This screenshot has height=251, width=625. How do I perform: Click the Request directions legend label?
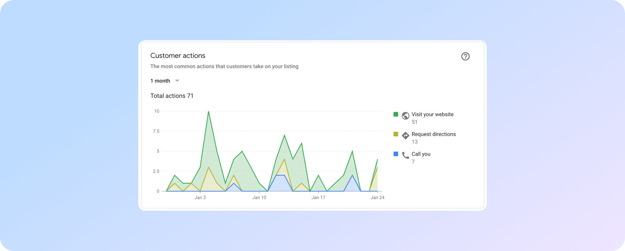433,134
